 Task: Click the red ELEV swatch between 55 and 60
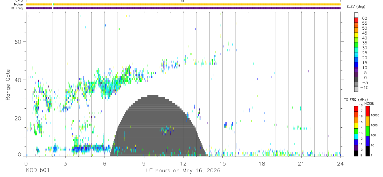[356, 20]
